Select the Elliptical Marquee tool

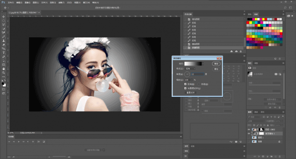3,21
